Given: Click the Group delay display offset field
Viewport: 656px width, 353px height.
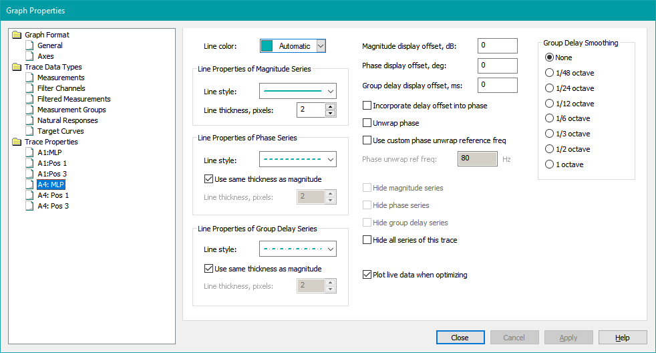Looking at the screenshot, I should tap(498, 85).
